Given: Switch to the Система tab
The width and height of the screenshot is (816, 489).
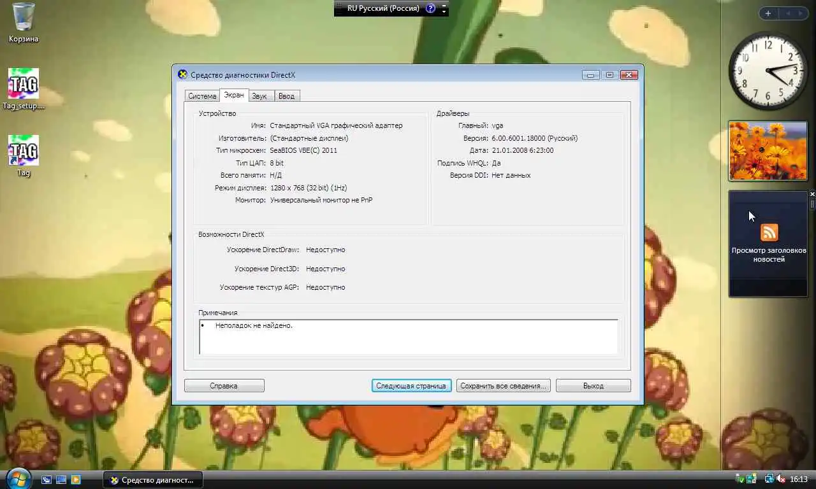Looking at the screenshot, I should 202,96.
